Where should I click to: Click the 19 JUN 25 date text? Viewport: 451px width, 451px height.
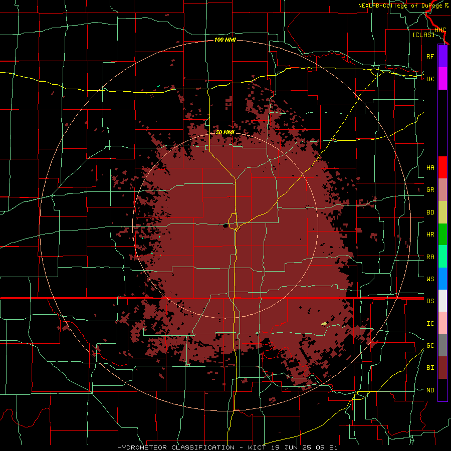click(x=291, y=447)
